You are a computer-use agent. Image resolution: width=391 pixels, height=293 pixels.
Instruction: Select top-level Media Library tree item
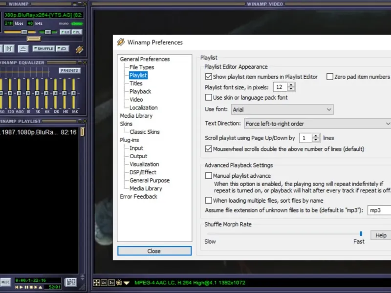[136, 116]
